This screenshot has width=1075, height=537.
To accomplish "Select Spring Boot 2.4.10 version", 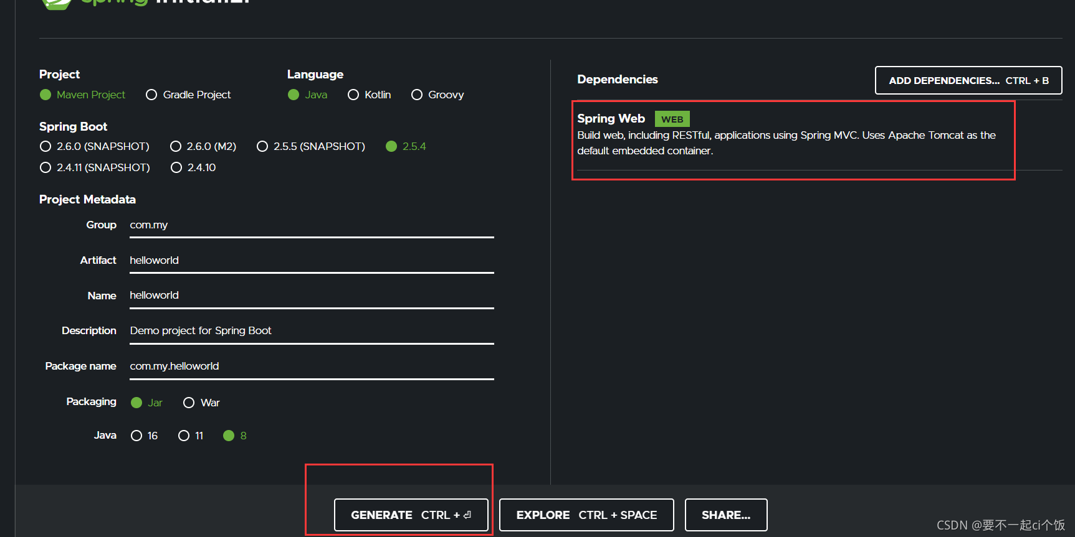I will coord(193,167).
